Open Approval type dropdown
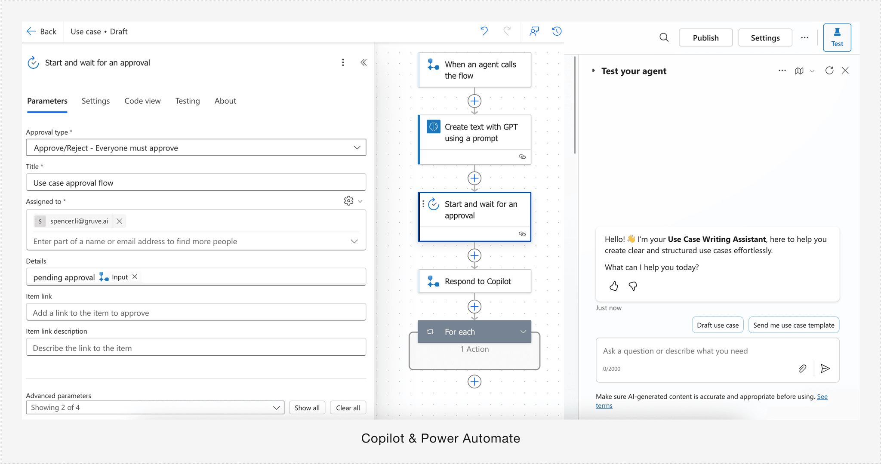The image size is (881, 464). 196,147
